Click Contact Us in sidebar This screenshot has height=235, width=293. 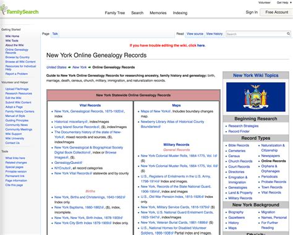point(12,143)
